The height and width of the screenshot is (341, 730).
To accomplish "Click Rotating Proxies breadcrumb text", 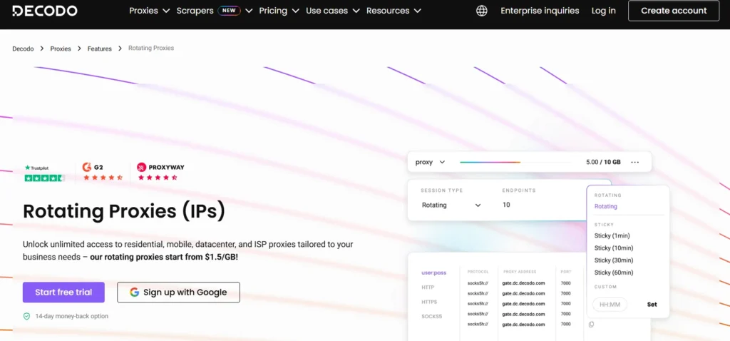I will 151,48.
